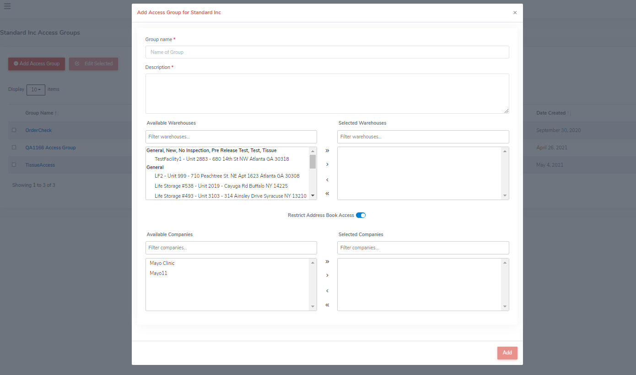
Task: Click the Add button to save group
Action: click(507, 353)
